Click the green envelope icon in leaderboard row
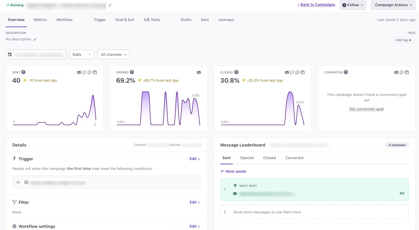The width and height of the screenshot is (419, 230). click(235, 194)
